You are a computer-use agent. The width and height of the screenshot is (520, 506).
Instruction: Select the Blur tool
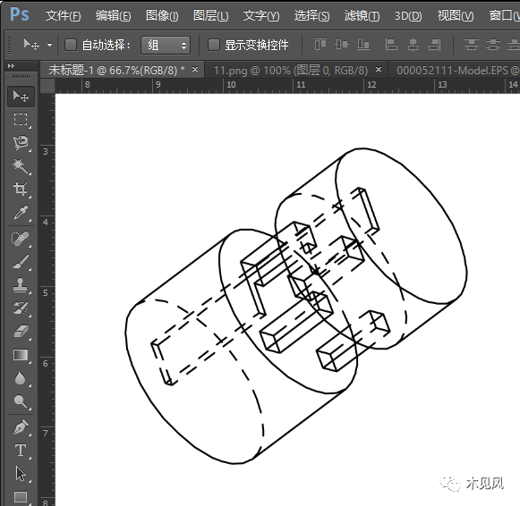coord(21,378)
